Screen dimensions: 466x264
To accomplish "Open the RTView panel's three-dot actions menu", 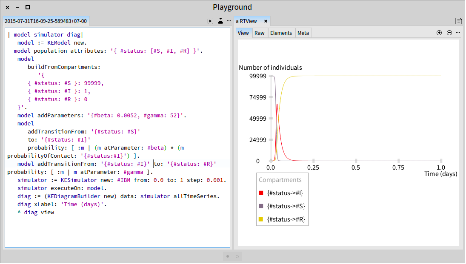I will 457,33.
